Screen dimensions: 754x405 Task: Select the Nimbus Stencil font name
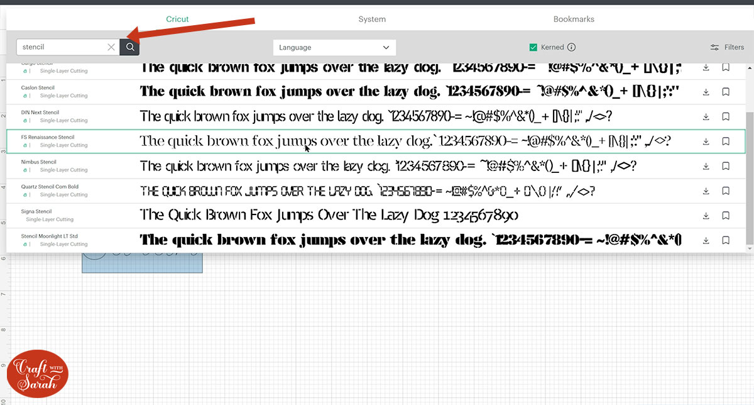[38, 162]
